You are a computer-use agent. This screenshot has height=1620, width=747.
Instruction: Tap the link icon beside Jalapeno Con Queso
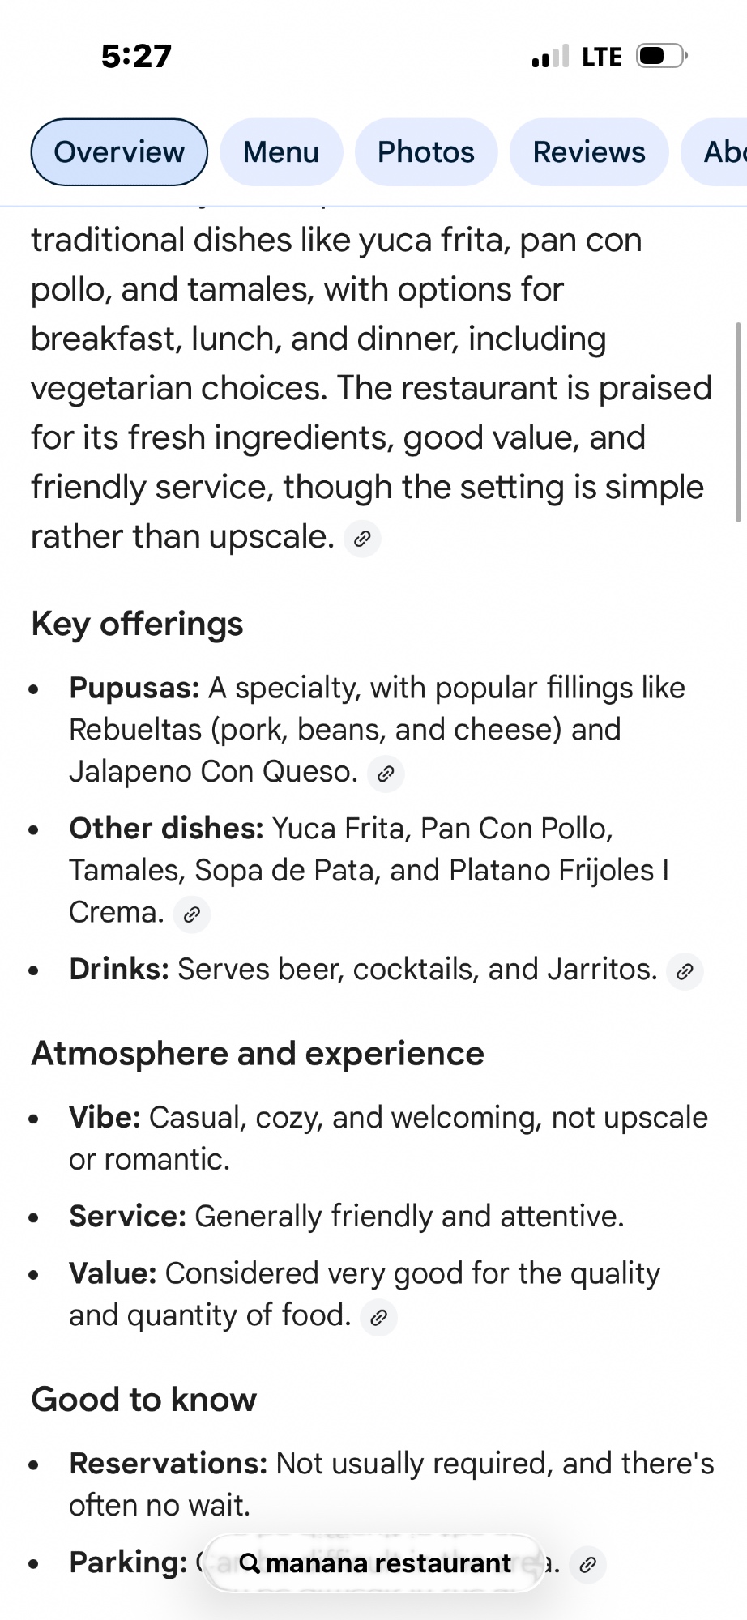[386, 774]
